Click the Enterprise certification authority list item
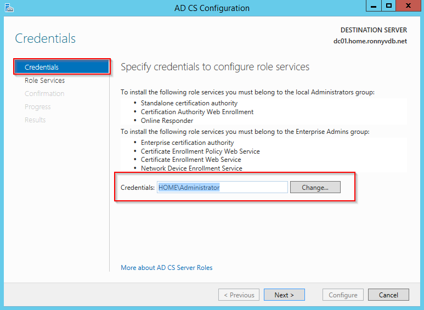424x310 pixels. pyautogui.click(x=187, y=143)
